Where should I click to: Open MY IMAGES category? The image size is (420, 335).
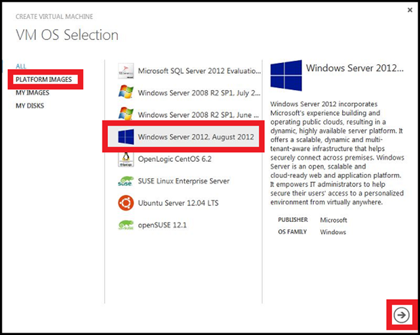coord(32,93)
